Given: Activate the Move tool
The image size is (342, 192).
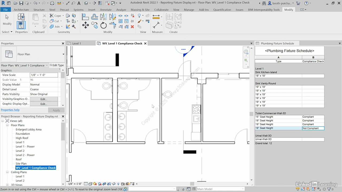Looking at the screenshot, I should [85, 25].
